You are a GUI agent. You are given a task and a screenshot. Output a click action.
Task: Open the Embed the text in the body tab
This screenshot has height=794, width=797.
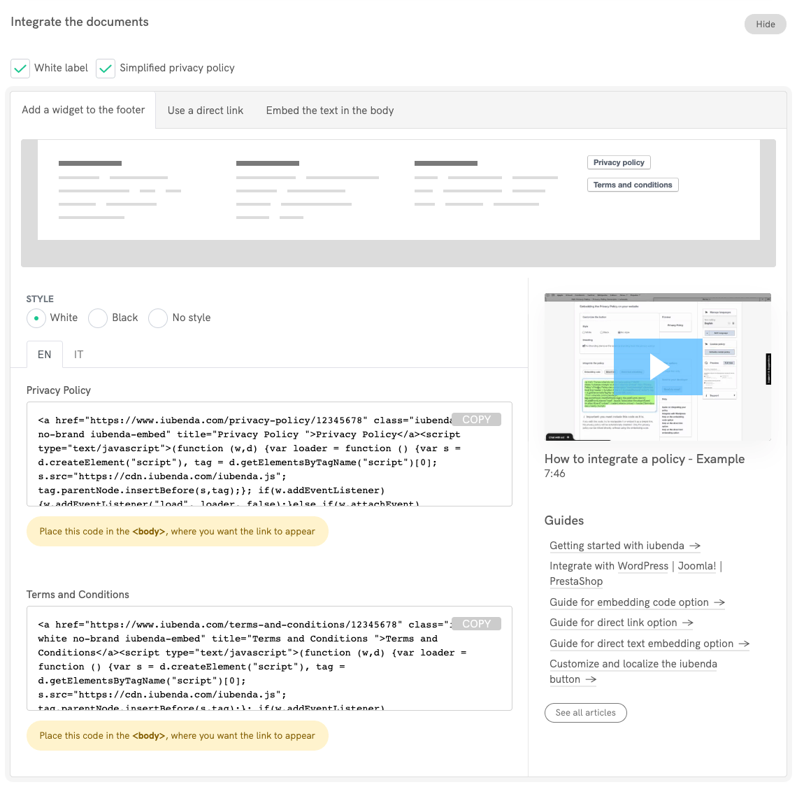point(329,110)
